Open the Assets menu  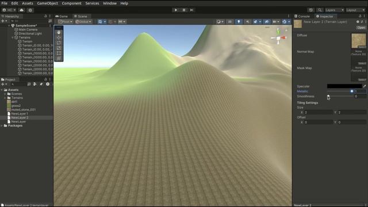[x=28, y=3]
